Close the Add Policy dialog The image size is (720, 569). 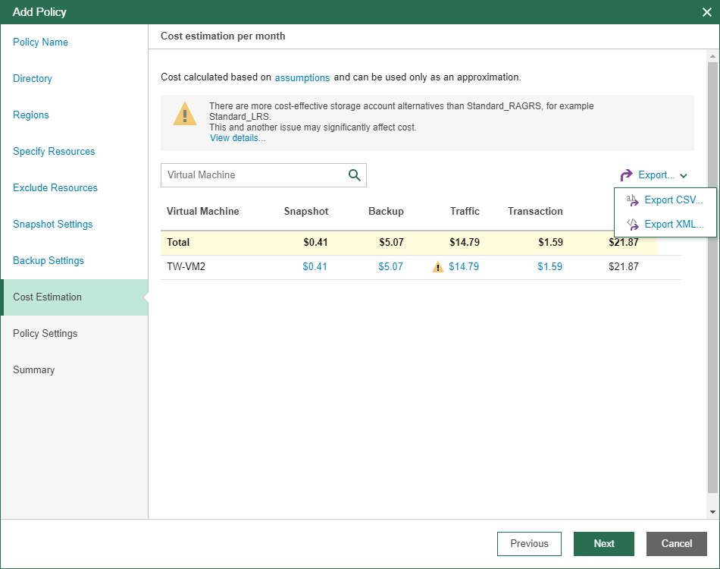click(706, 12)
